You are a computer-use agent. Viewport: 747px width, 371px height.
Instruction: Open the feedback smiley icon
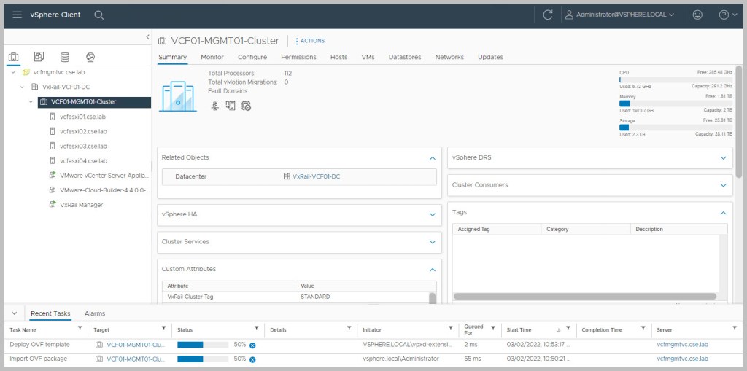(x=697, y=15)
